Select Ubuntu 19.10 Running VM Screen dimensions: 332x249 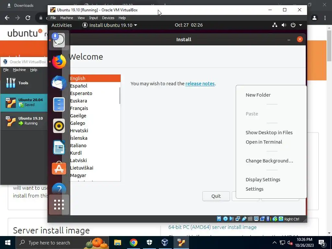pyautogui.click(x=24, y=121)
